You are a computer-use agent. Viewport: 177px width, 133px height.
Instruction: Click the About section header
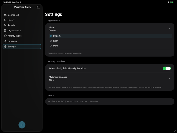click(x=51, y=95)
